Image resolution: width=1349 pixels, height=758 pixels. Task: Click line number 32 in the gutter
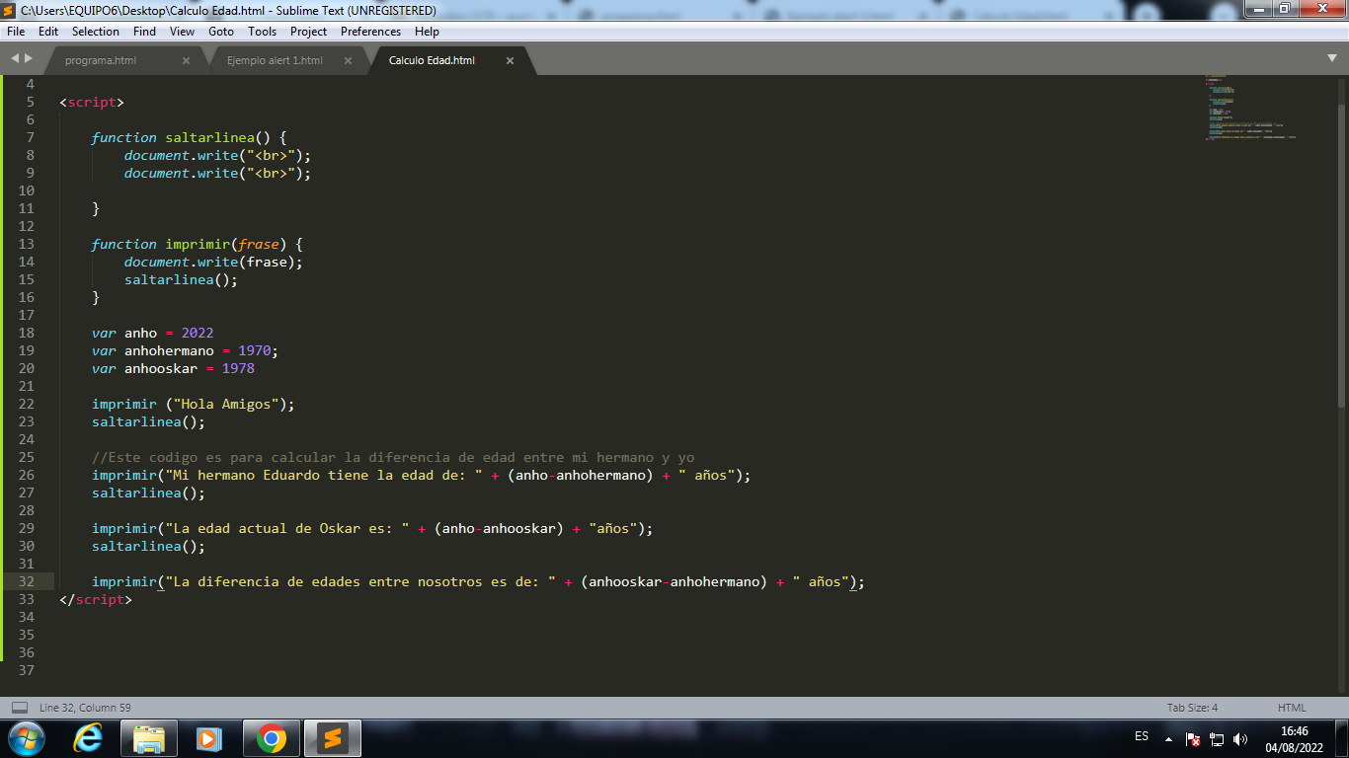26,581
